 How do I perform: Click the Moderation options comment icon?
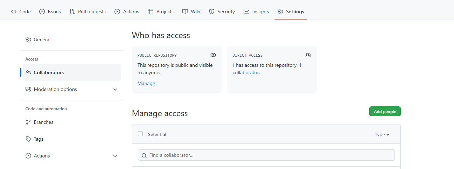[x=28, y=89]
